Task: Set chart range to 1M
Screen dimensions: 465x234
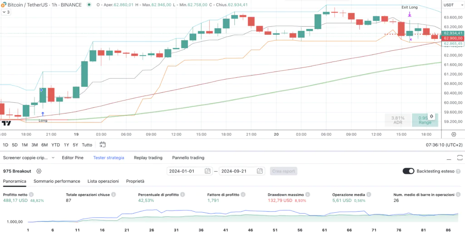Action: (x=25, y=145)
